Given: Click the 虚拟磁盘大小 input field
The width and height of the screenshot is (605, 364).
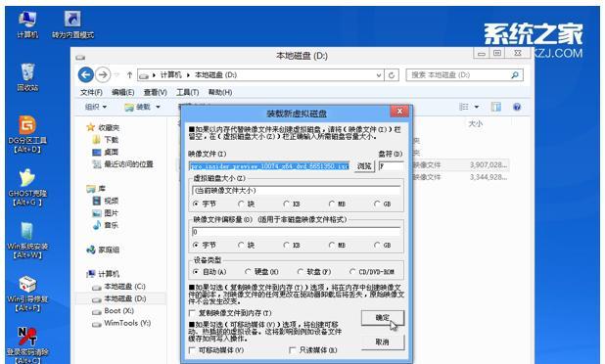Looking at the screenshot, I should coord(296,191).
